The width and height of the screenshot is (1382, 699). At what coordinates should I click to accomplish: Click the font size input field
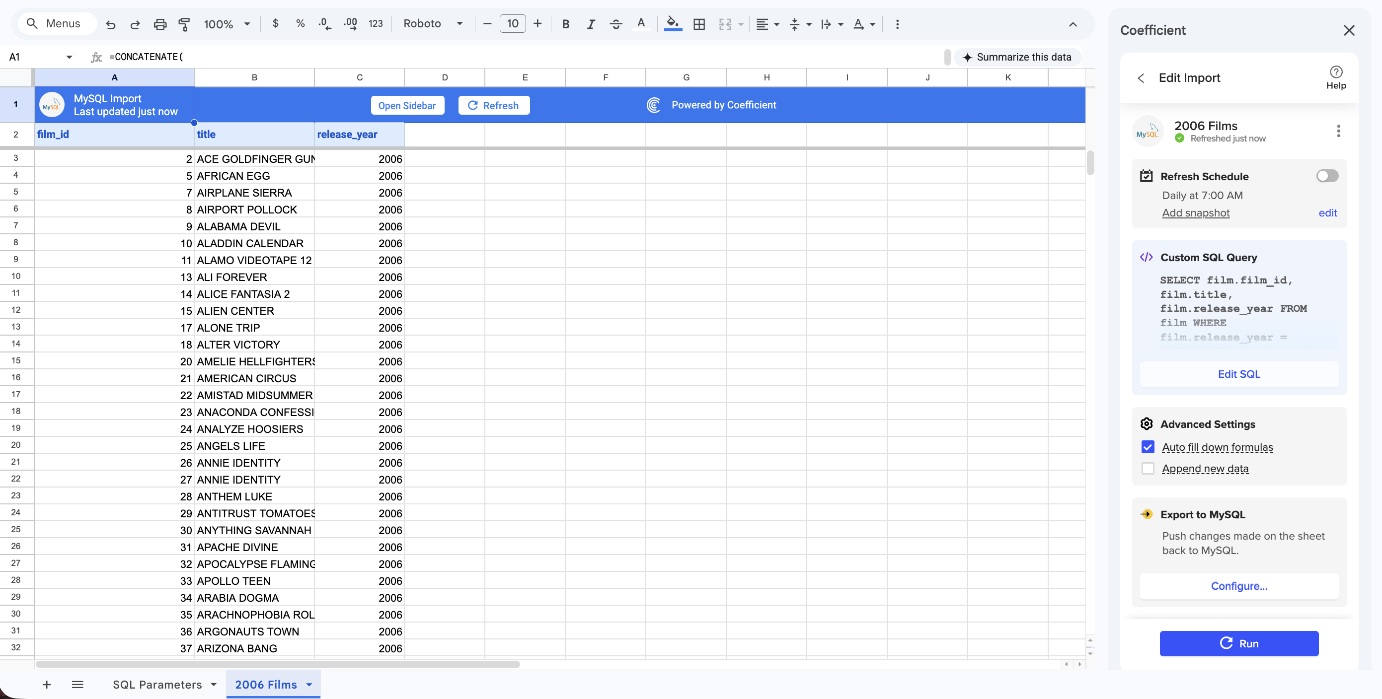[x=512, y=24]
